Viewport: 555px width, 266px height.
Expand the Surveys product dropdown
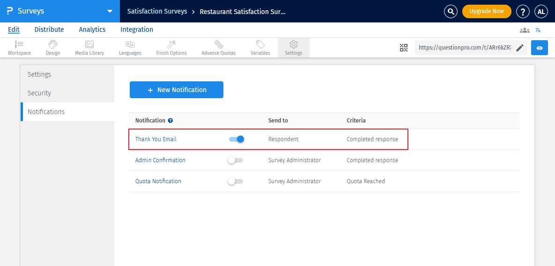pos(110,11)
